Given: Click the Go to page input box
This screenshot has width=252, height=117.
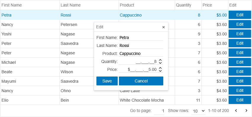Looking at the screenshot, I should (x=159, y=111).
